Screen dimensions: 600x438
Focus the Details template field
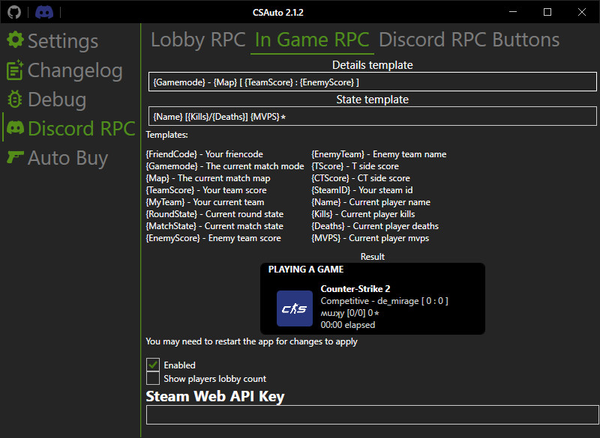pos(372,82)
